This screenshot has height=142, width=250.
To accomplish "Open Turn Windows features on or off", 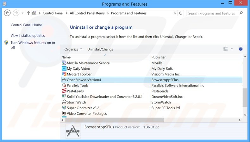I will pyautogui.click(x=33, y=45).
